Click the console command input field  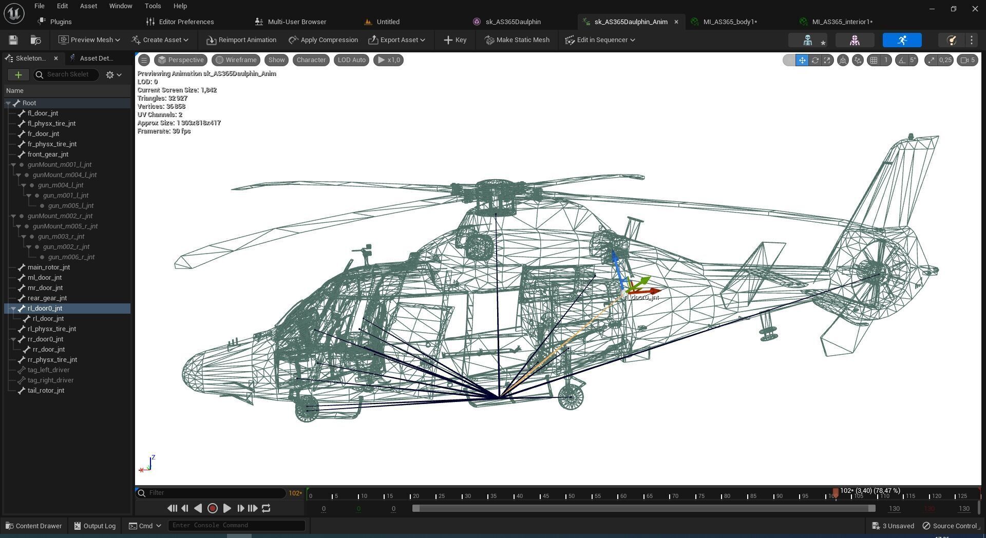(x=237, y=526)
